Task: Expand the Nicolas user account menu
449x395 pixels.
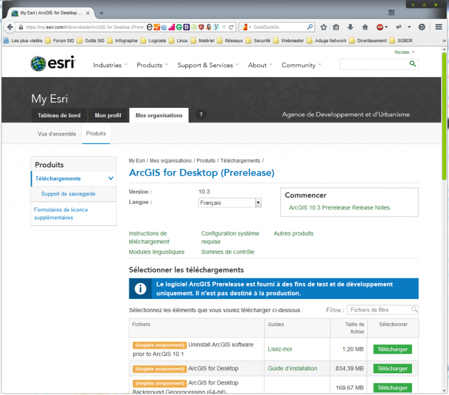Action: (x=404, y=52)
